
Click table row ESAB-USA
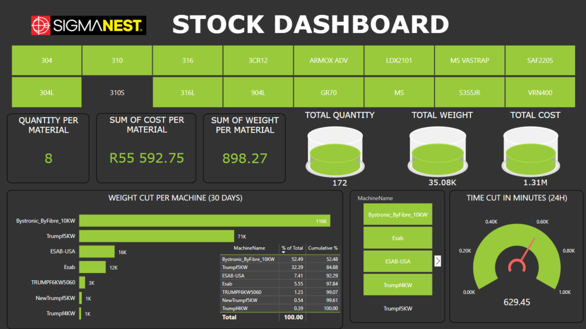click(x=280, y=276)
